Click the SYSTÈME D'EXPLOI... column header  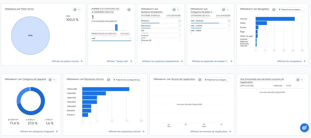[151, 15]
